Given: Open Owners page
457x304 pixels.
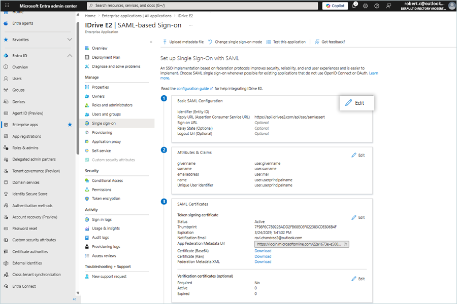Looking at the screenshot, I should coord(98,96).
